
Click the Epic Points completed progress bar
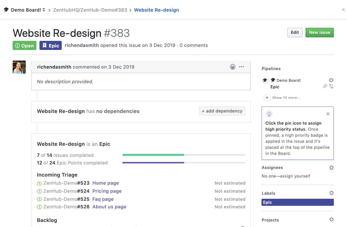(184, 163)
